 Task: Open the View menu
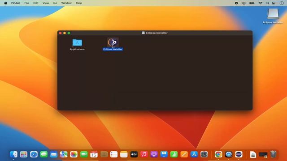[x=46, y=3]
